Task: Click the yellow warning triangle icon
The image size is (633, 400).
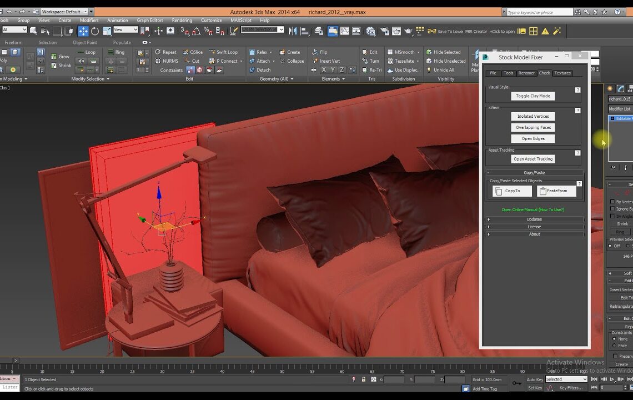Action: [x=546, y=31]
